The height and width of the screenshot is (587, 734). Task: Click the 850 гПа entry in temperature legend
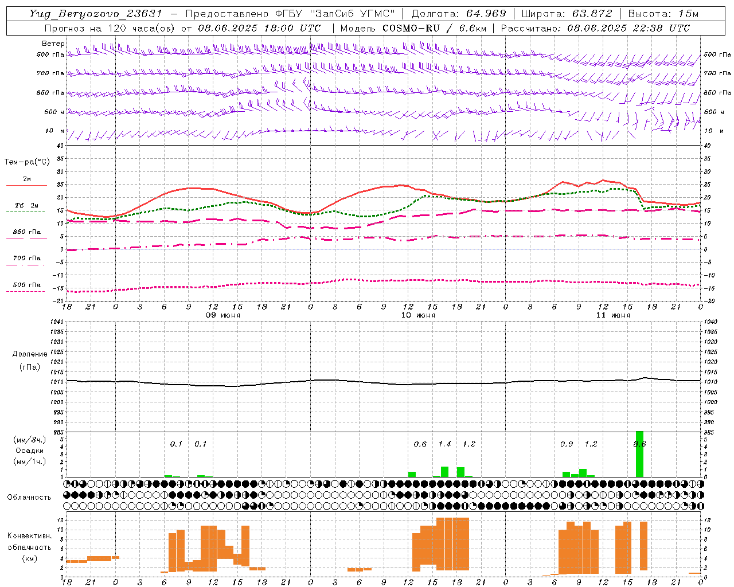27,232
